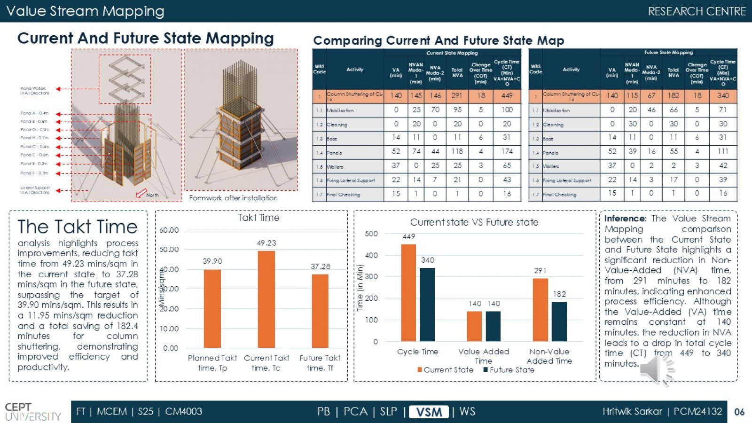Image resolution: width=752 pixels, height=423 pixels.
Task: Click the 'Formwork after installation' image
Action: (x=241, y=120)
